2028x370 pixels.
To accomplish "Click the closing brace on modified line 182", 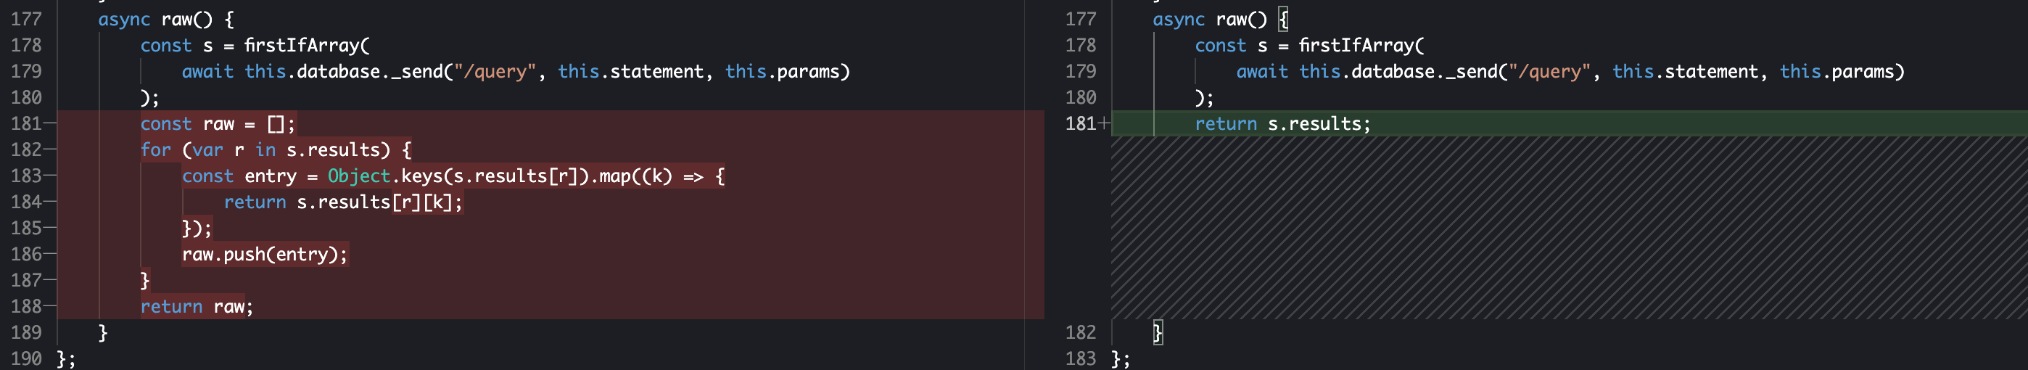I will [x=1158, y=332].
